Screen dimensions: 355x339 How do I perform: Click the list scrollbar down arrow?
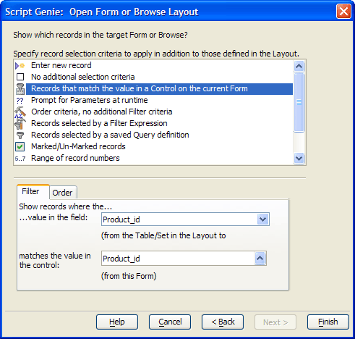click(x=299, y=159)
